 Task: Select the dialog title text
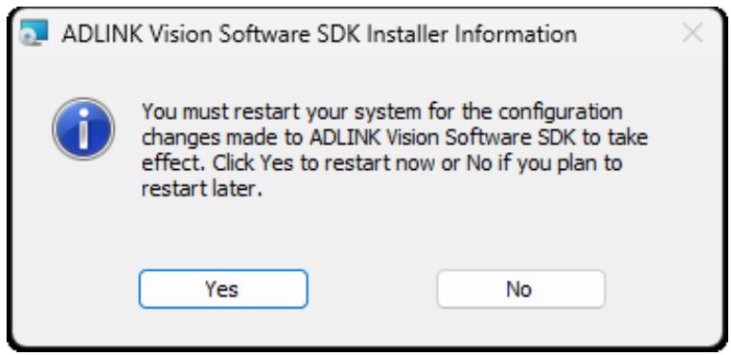tap(320, 34)
